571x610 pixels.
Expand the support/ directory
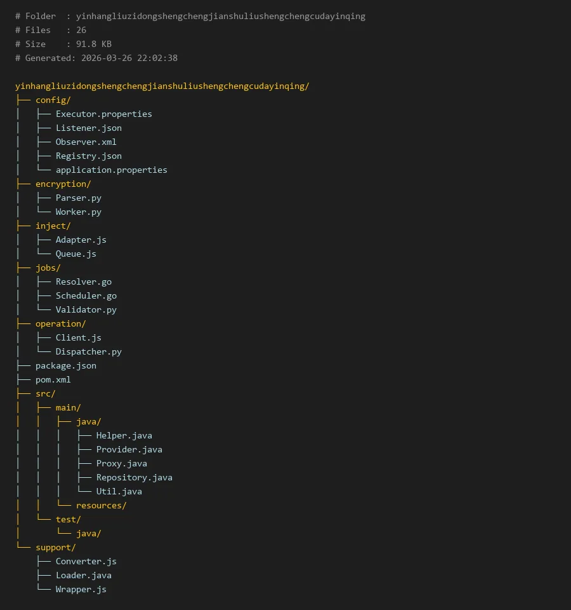(x=55, y=547)
